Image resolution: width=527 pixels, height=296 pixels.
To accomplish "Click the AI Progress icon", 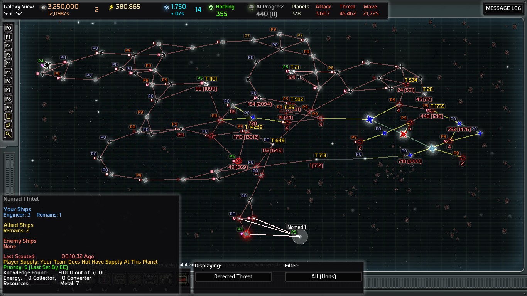I will coord(252,7).
